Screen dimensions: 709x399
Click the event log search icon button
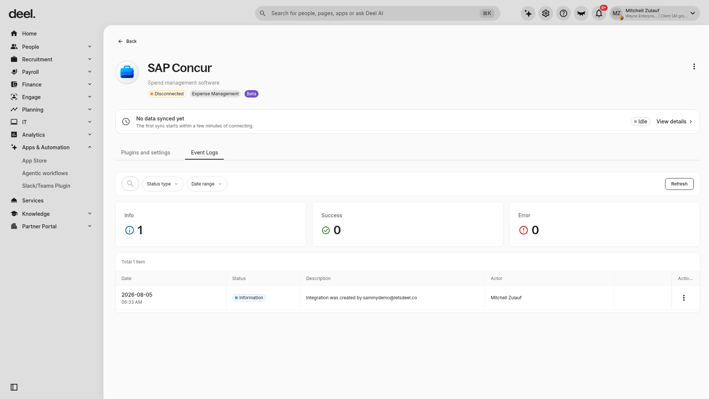coord(130,184)
